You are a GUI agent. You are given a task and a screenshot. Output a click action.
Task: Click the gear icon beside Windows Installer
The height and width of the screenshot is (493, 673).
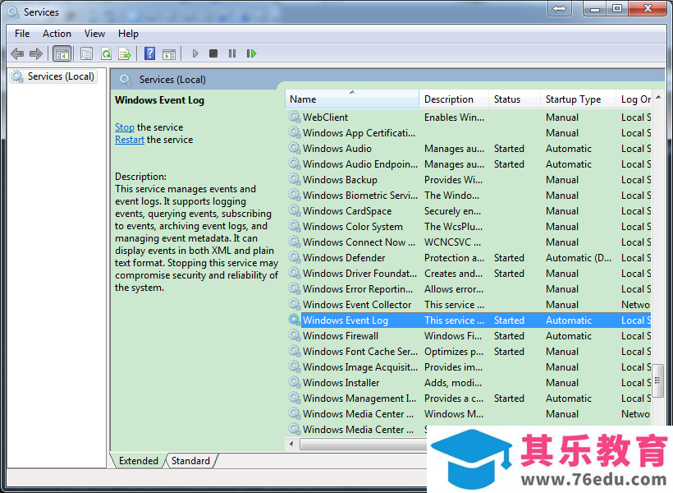coord(295,382)
